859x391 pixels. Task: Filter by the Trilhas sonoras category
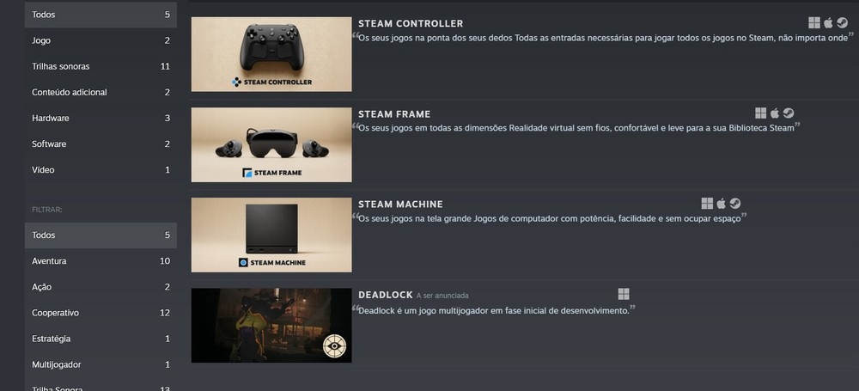[x=101, y=66]
